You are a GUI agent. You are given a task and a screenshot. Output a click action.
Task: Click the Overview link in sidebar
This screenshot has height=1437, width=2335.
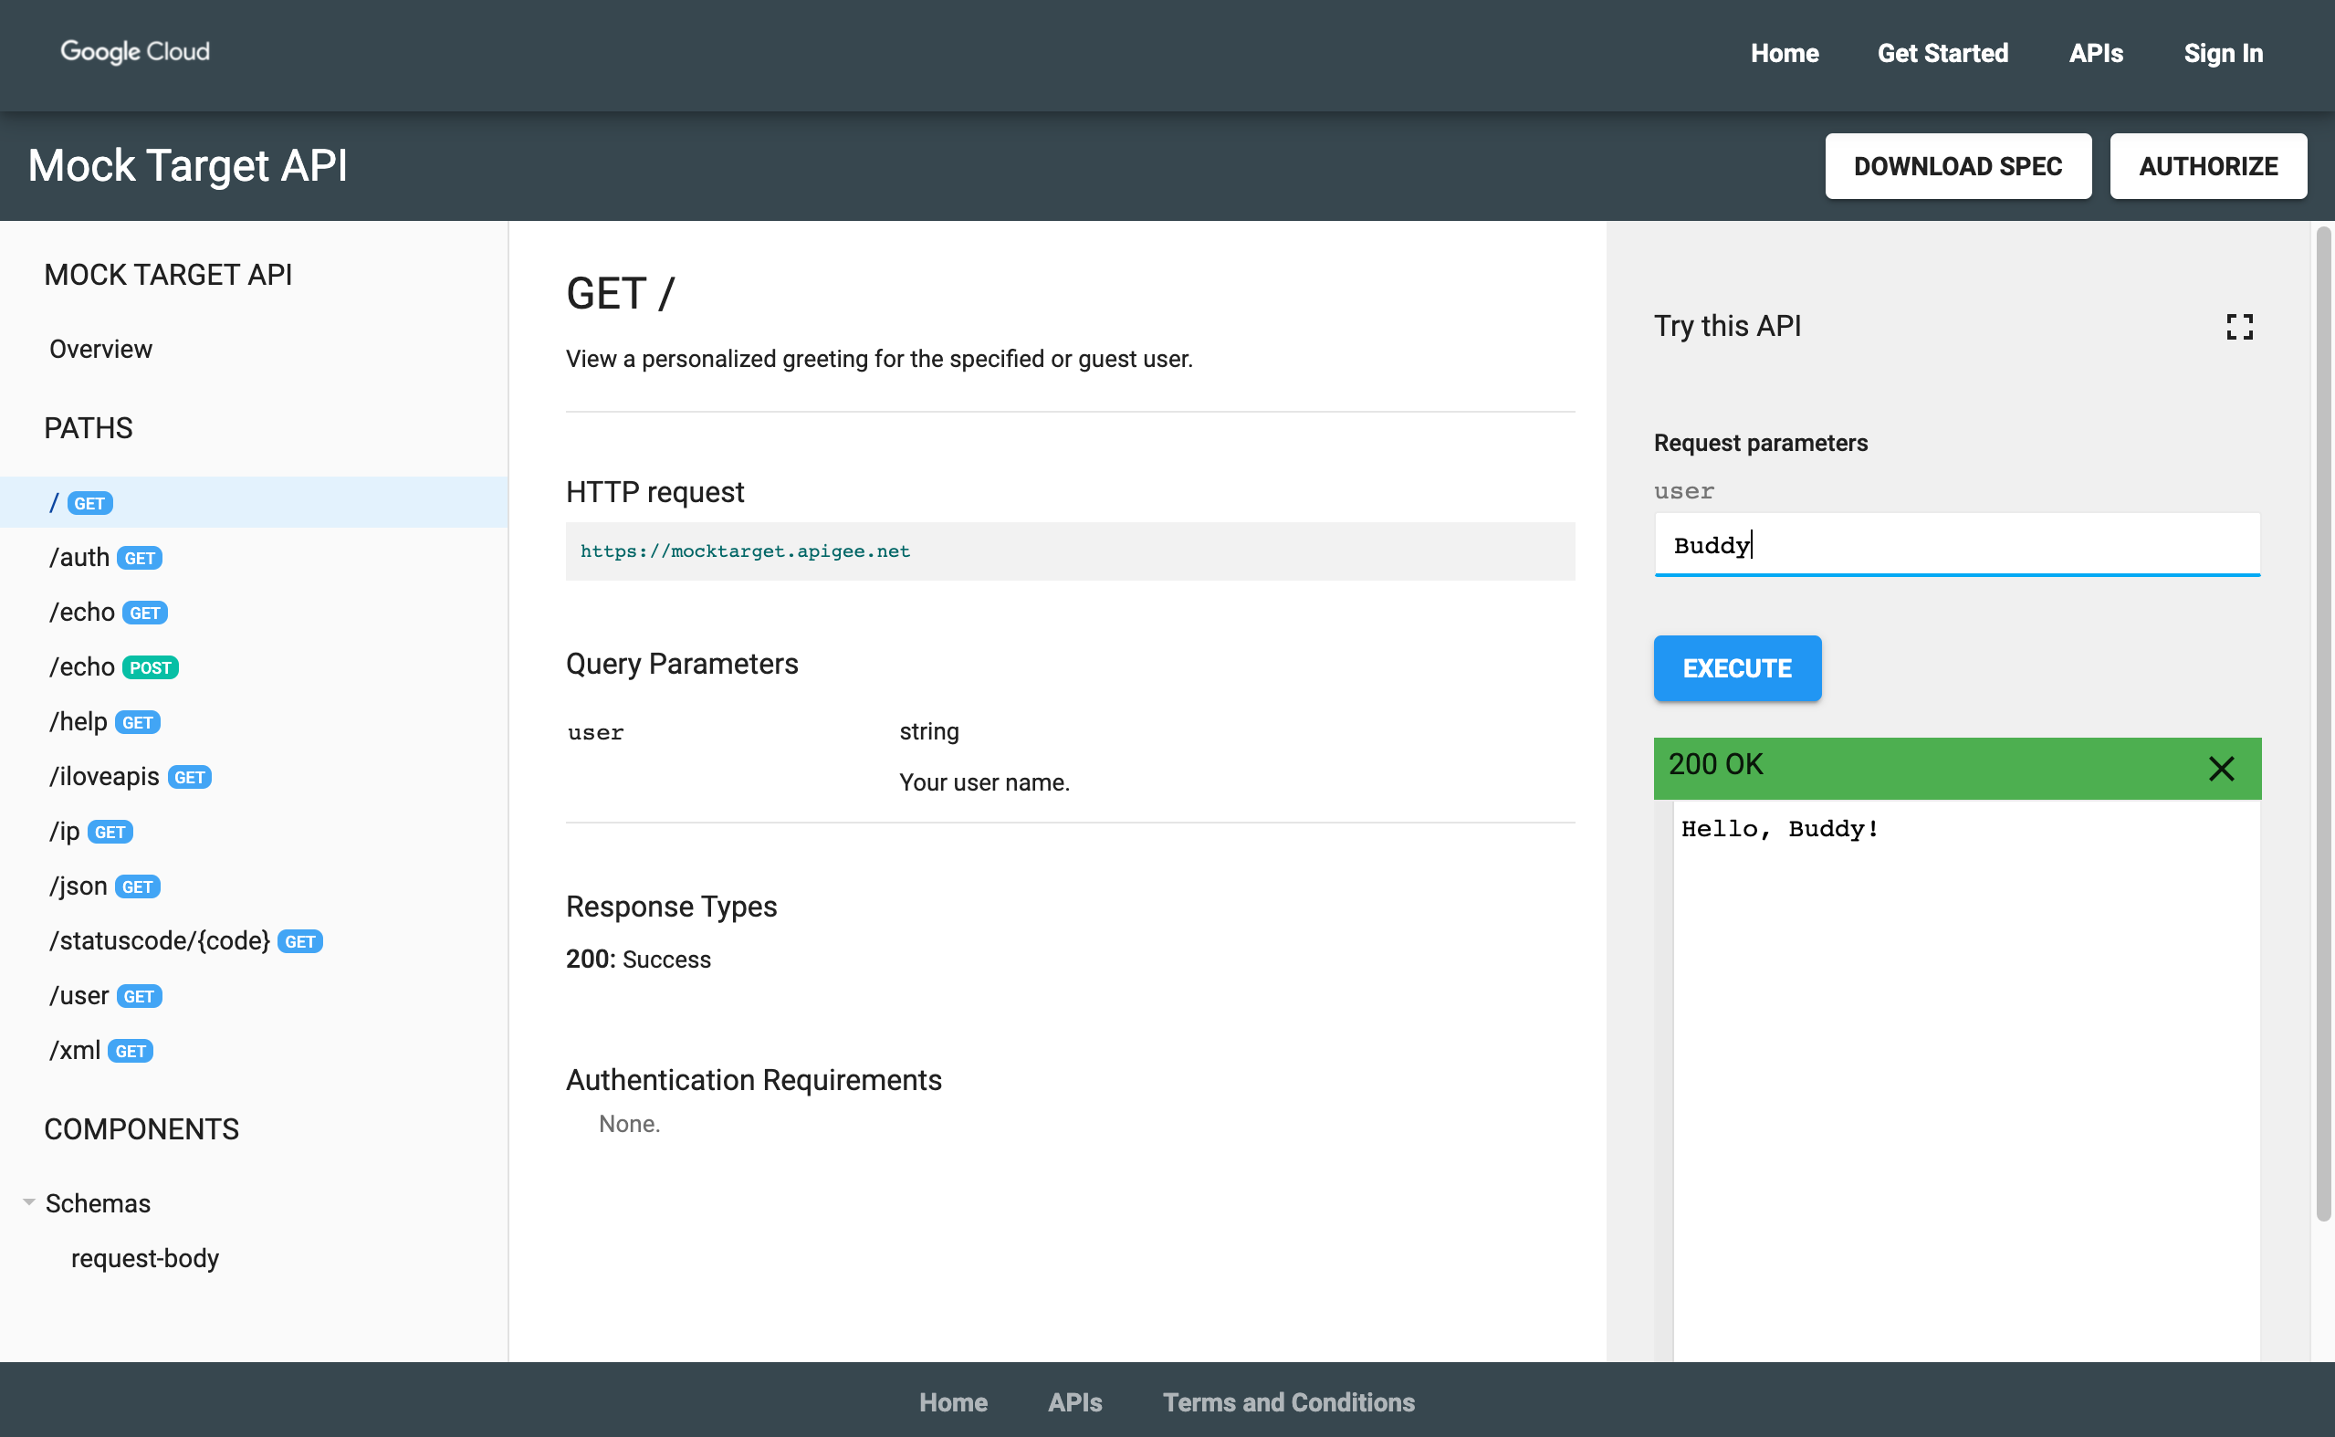pyautogui.click(x=99, y=349)
